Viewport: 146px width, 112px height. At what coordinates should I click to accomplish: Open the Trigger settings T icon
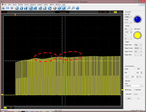[26, 8]
